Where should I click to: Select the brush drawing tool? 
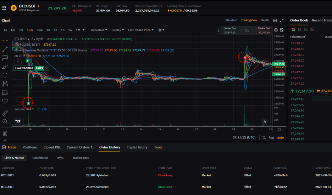tap(5, 67)
